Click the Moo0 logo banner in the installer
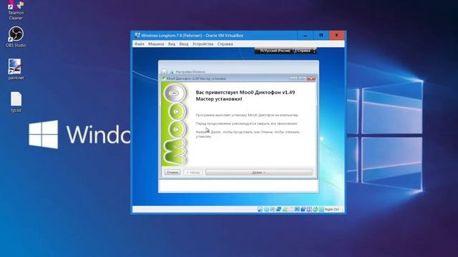The image size is (458, 257). (x=175, y=124)
